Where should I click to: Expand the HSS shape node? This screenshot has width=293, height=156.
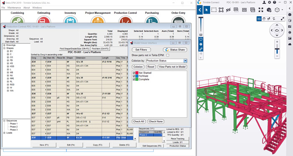(8, 66)
